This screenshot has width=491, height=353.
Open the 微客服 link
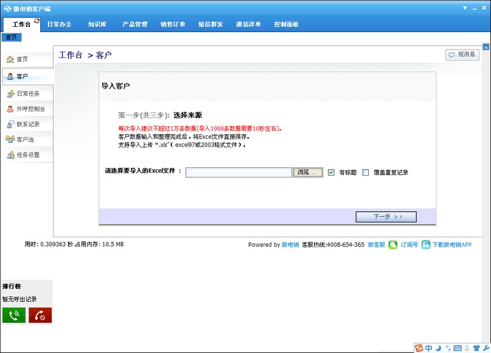[x=376, y=244]
